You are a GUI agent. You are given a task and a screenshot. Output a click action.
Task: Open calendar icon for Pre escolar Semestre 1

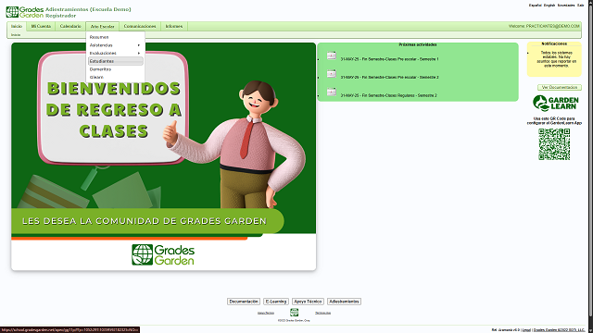[332, 55]
